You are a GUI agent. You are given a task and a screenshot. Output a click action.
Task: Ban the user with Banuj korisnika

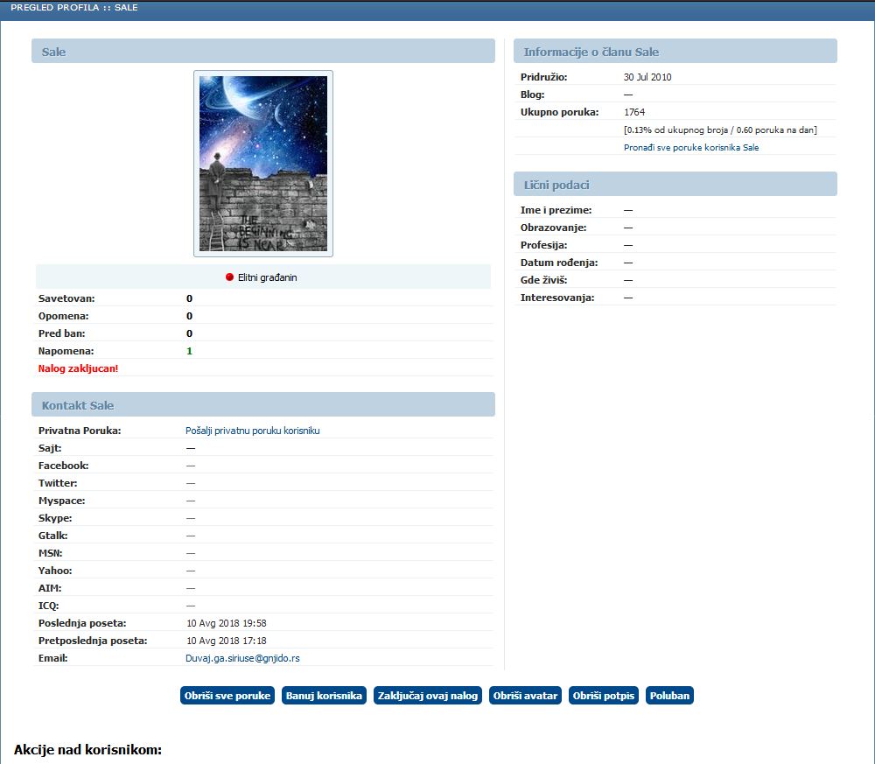[324, 696]
